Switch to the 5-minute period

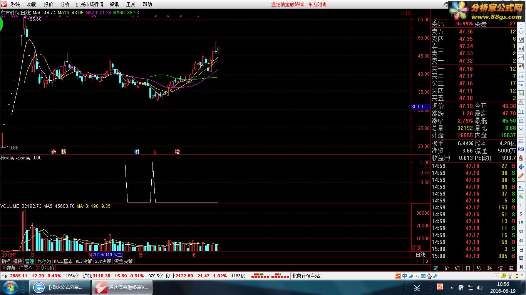[x=521, y=214]
